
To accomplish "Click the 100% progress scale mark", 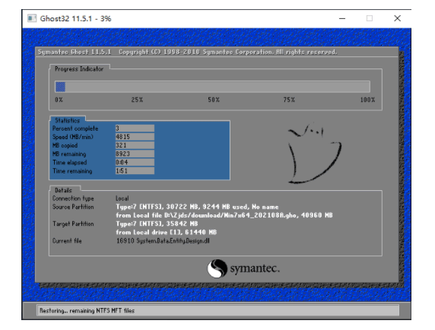I will pos(367,100).
